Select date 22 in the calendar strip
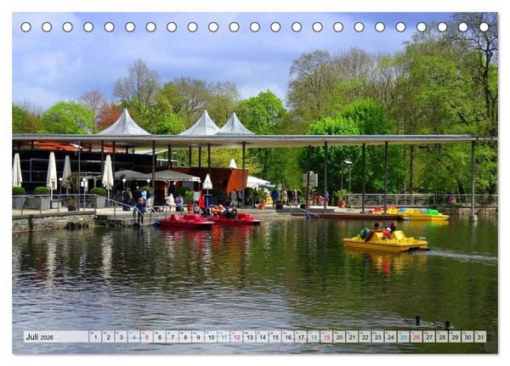Screen dimensions: 510x366 tap(365, 337)
